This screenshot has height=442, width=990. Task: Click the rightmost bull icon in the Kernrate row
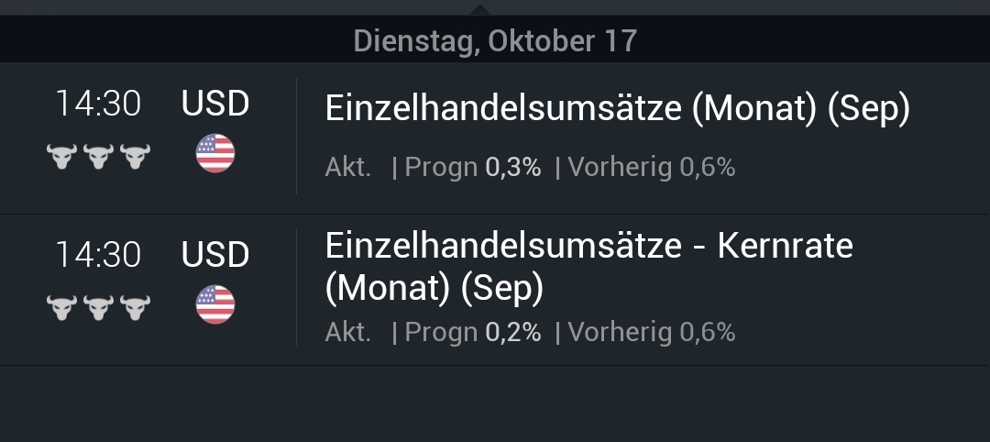pyautogui.click(x=135, y=307)
